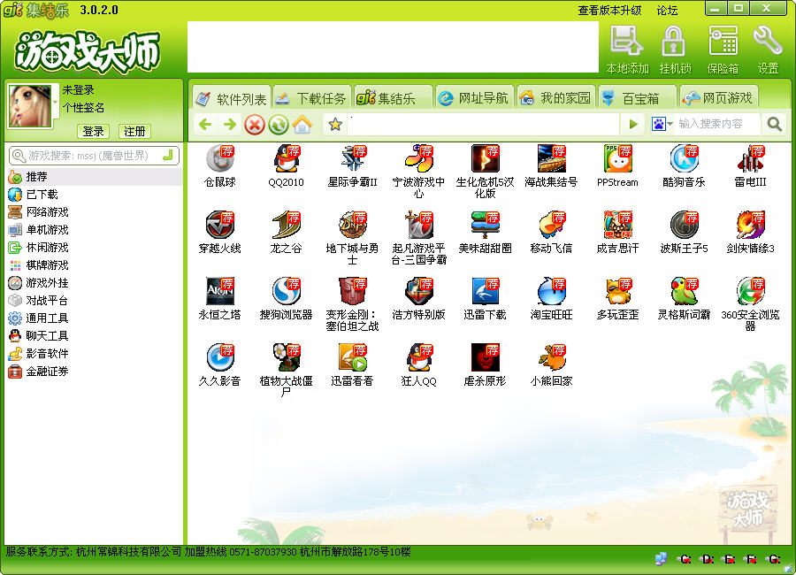Launch the PPStream icon
796x575 pixels.
617,158
